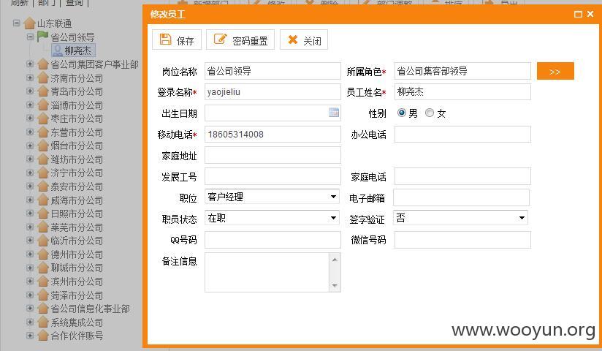The height and width of the screenshot is (351, 602).
Task: Expand the 潍坊市分公司 tree node
Action: coord(30,159)
